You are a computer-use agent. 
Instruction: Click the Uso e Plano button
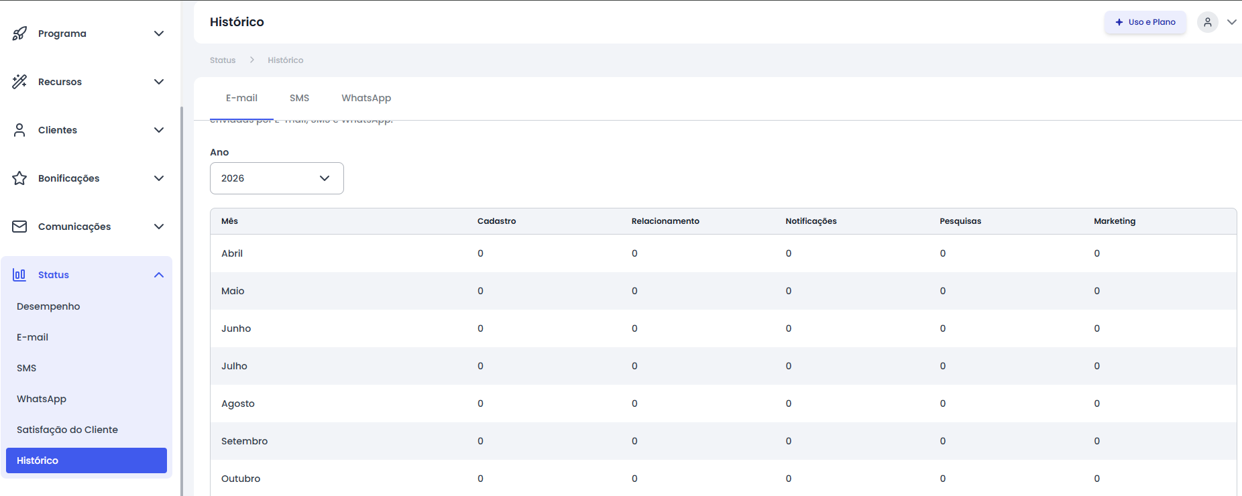[x=1145, y=22]
